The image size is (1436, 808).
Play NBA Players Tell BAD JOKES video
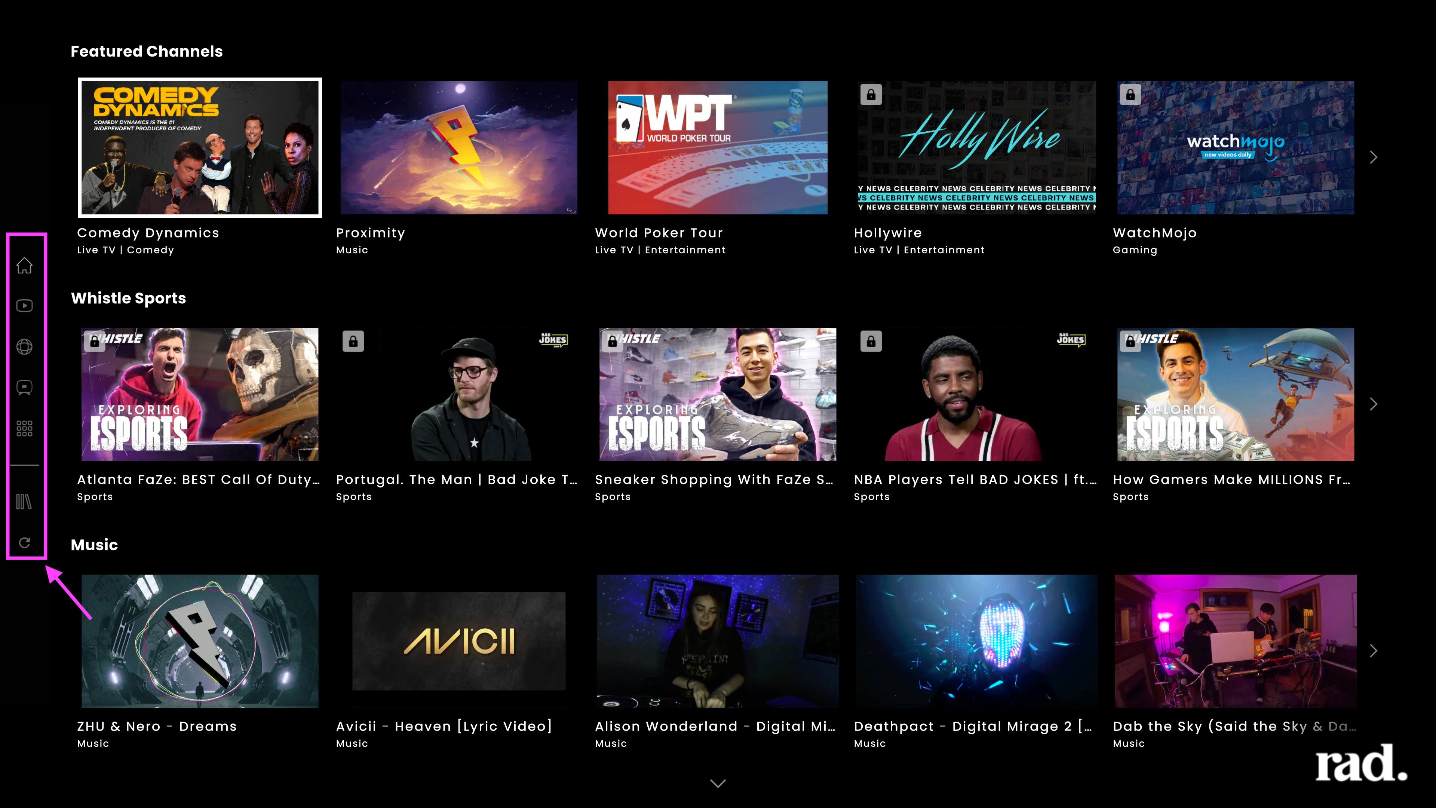[x=976, y=394]
